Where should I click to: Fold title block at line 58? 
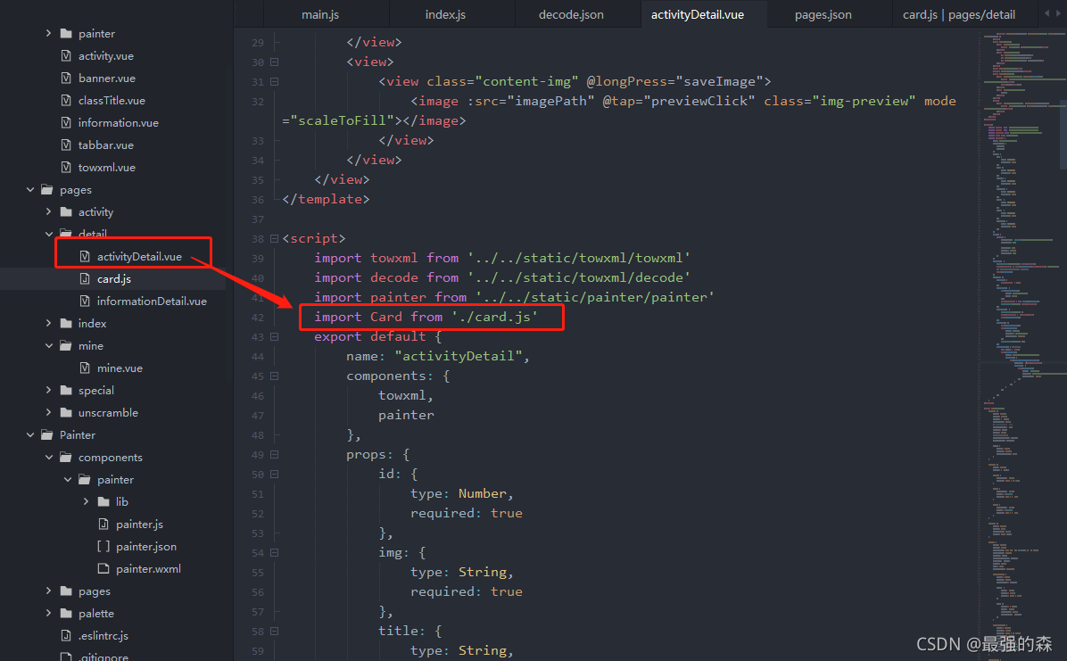click(274, 632)
